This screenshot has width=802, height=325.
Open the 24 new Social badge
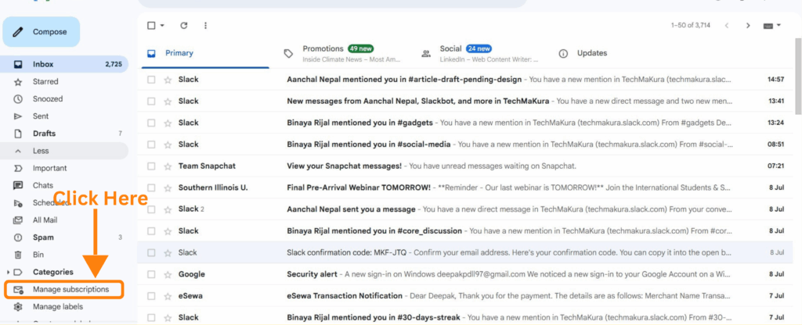(x=479, y=49)
